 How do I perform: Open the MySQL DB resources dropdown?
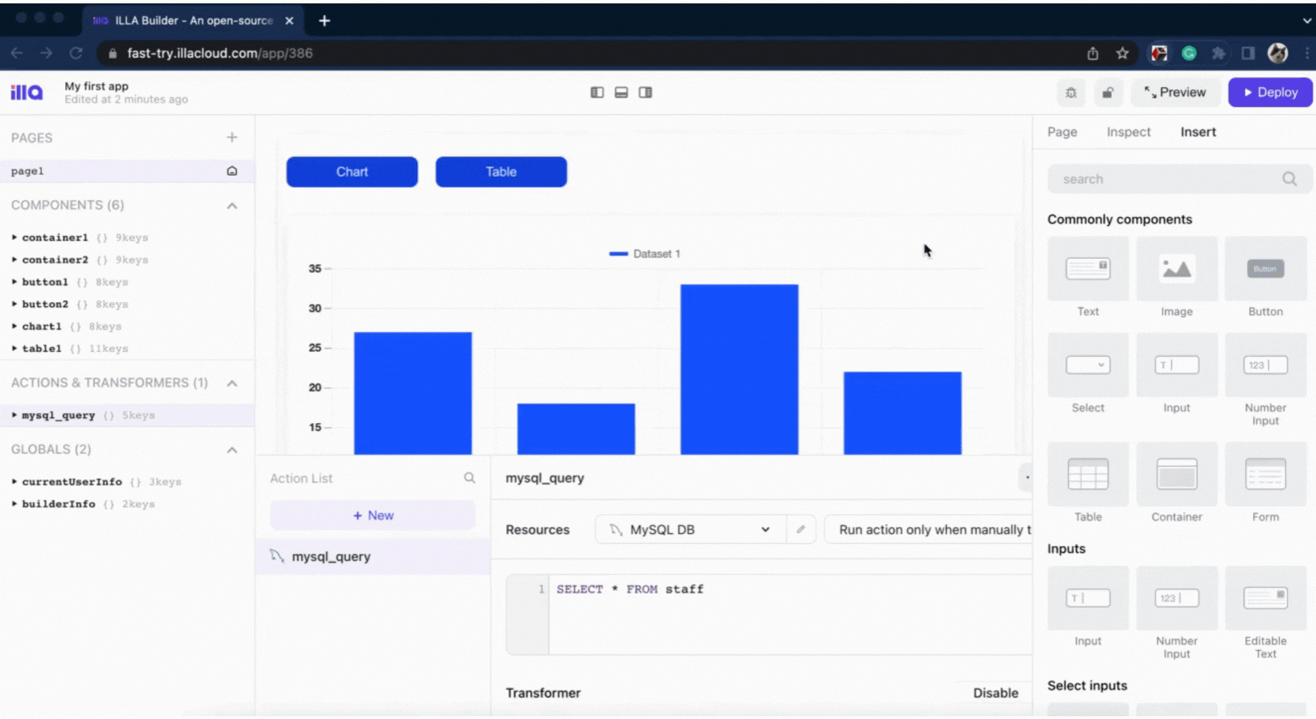[691, 530]
